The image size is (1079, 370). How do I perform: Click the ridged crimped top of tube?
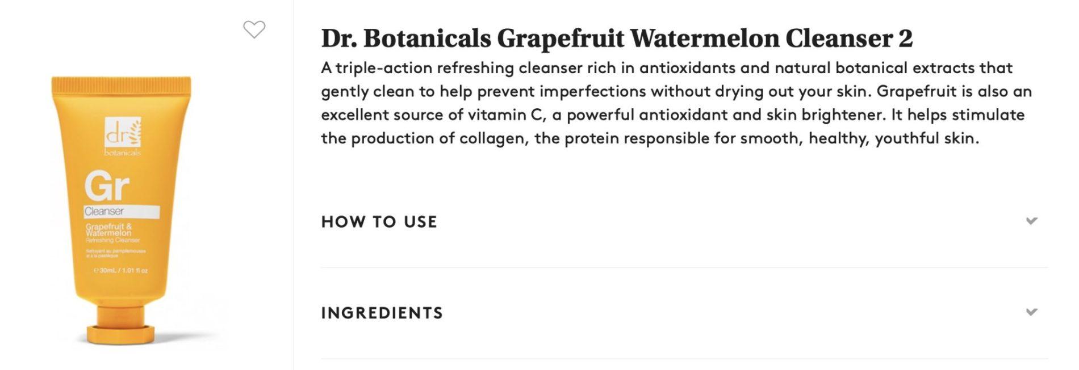click(121, 87)
